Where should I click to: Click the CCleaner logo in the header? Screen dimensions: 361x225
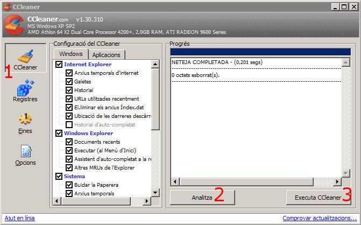14,25
